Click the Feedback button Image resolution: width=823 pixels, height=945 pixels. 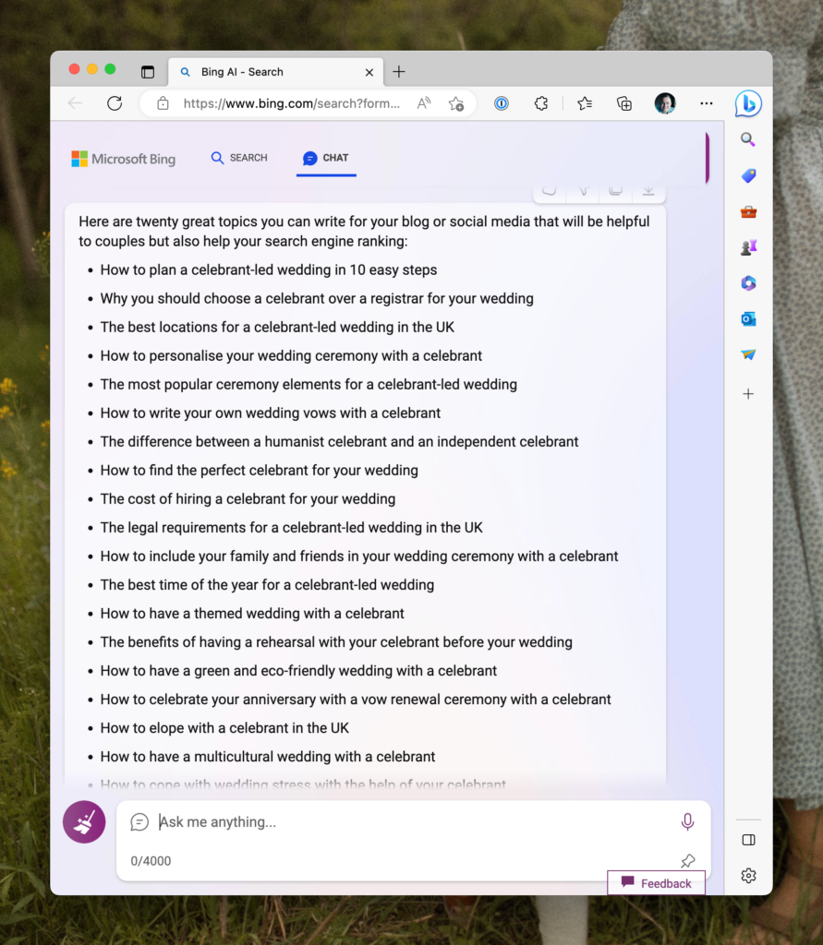656,883
